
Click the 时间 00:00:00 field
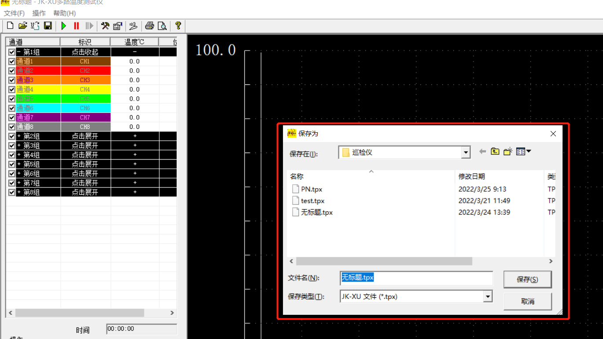142,329
